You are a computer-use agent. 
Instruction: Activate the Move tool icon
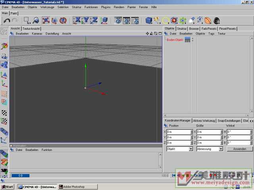tap(46, 21)
